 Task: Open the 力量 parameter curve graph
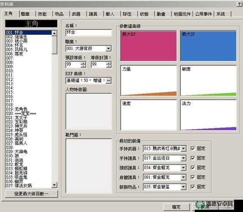149,81
